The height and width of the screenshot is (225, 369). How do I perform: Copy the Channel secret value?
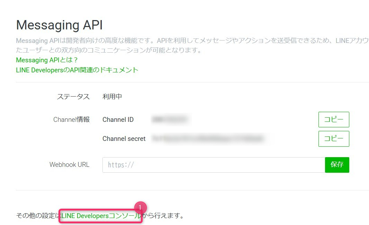334,138
